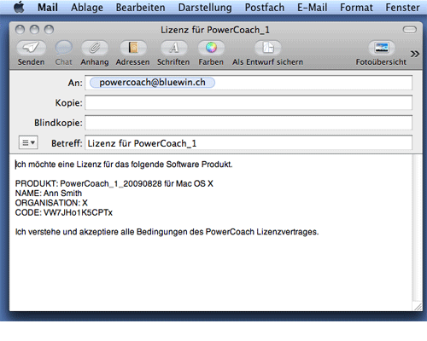
Task: Open the Ablage menu
Action: click(87, 7)
